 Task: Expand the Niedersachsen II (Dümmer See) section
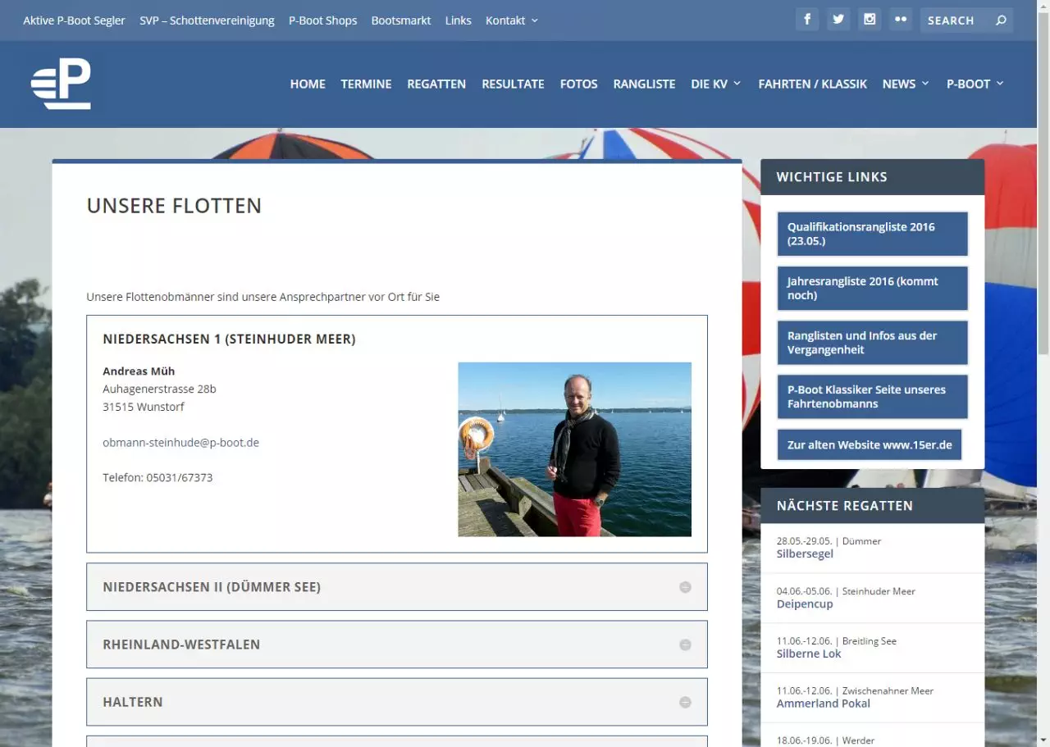pyautogui.click(x=397, y=587)
